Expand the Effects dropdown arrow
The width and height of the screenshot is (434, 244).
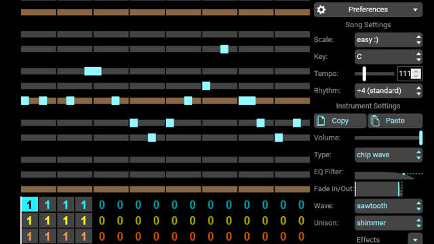coord(415,239)
